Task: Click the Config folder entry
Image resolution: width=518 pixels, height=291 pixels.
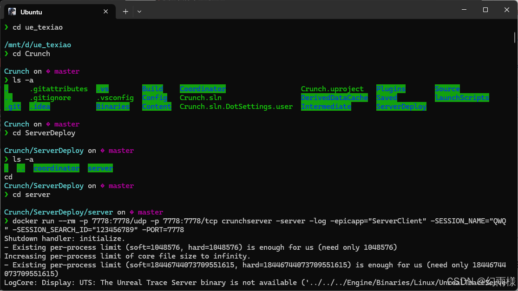Action: coord(155,98)
